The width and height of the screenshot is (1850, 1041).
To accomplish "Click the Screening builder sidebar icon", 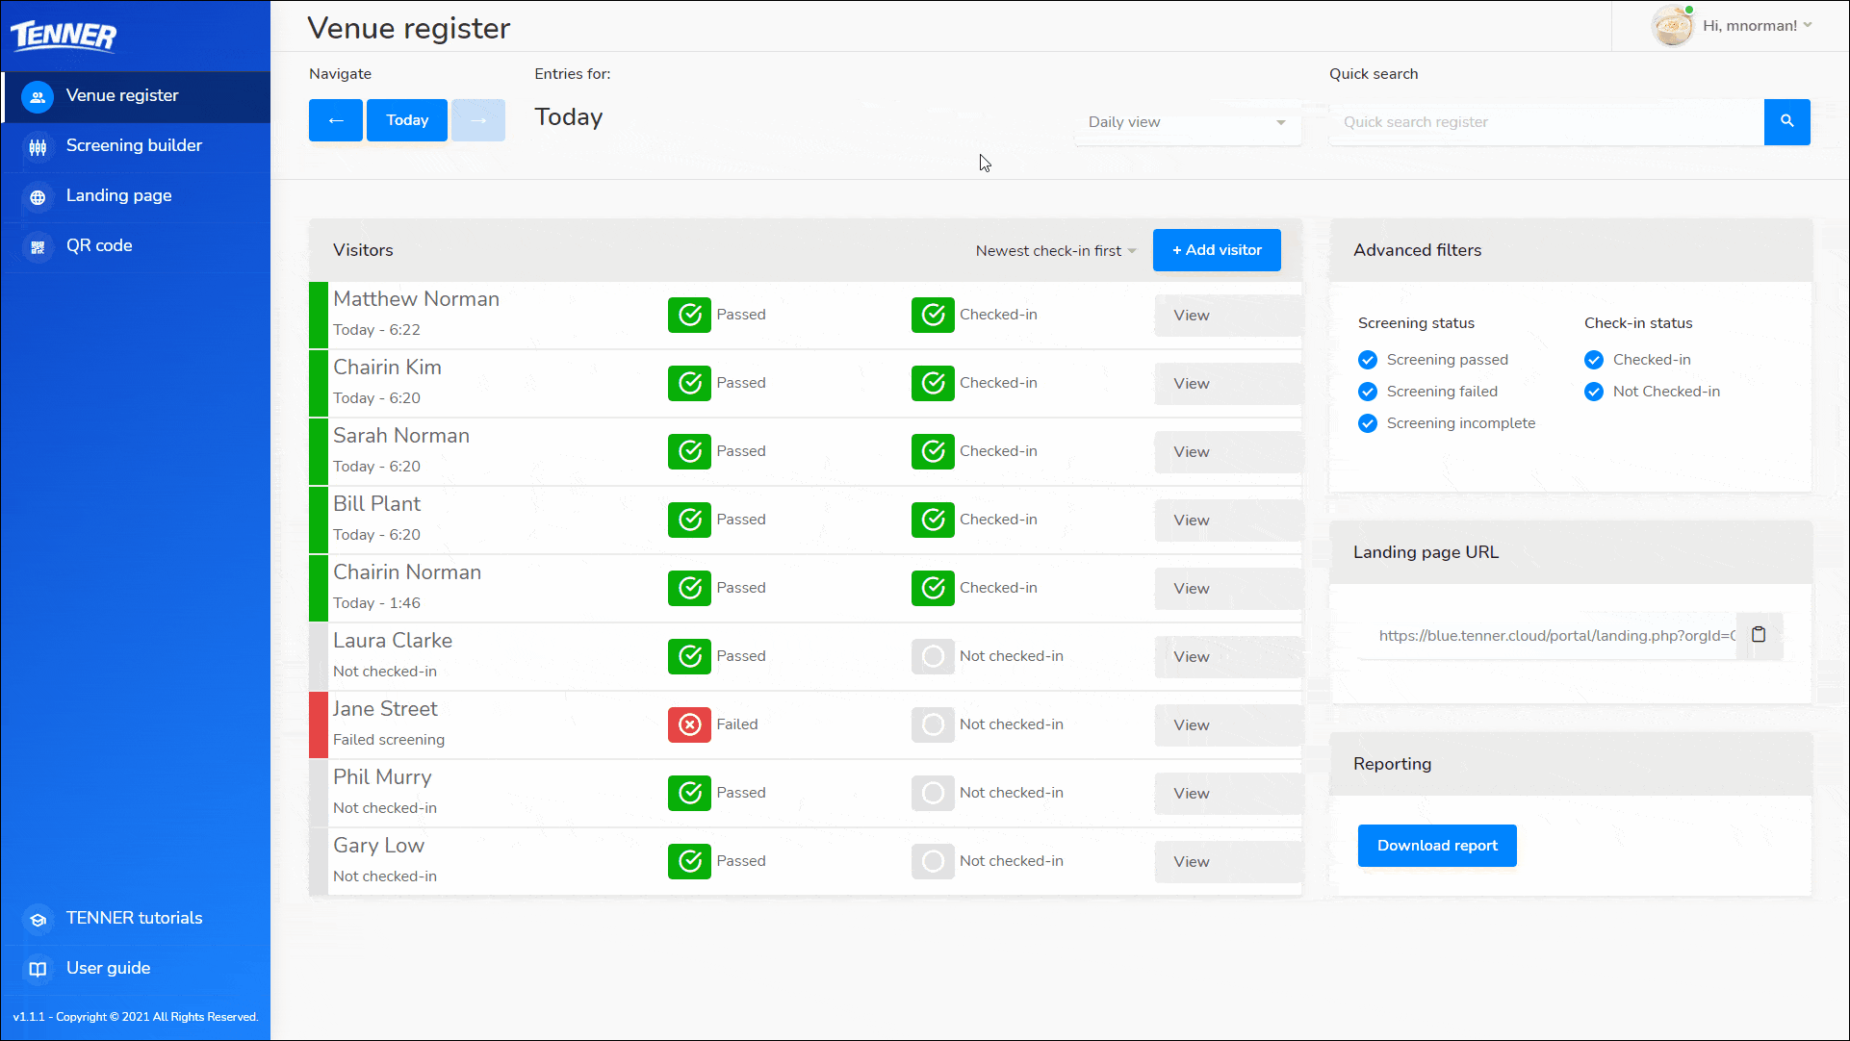I will pyautogui.click(x=38, y=146).
